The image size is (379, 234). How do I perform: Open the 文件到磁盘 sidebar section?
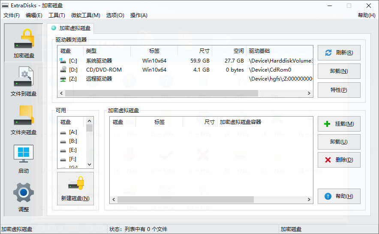pyautogui.click(x=24, y=81)
